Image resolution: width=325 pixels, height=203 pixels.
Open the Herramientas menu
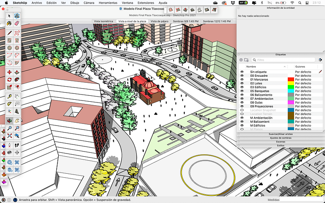(x=108, y=3)
